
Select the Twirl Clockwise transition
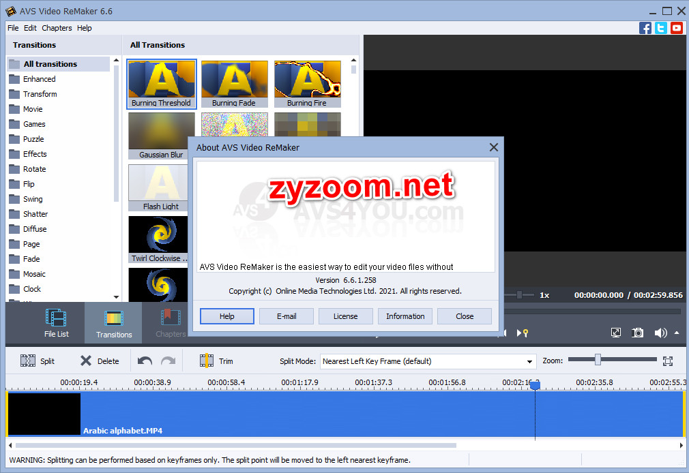159,239
